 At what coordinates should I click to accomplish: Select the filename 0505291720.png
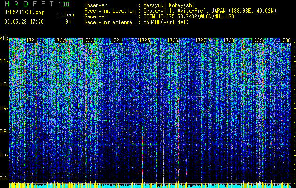24,12
